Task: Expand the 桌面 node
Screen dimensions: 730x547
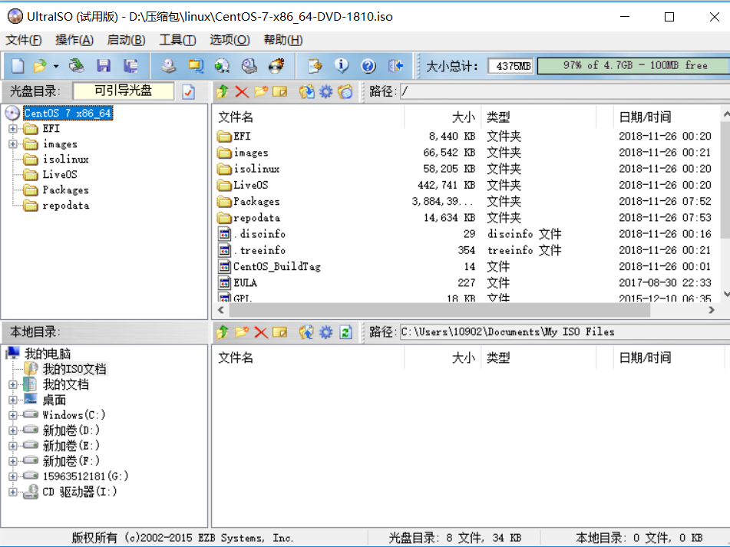Action: click(13, 400)
